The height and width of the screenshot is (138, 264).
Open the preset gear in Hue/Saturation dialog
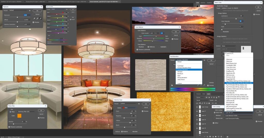pyautogui.click(x=204, y=60)
